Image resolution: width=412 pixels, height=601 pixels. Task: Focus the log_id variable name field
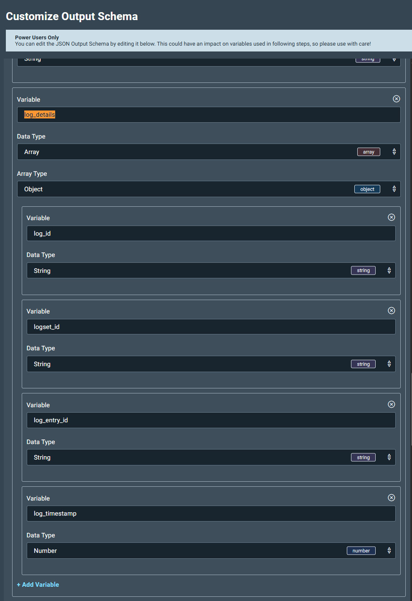[211, 234]
